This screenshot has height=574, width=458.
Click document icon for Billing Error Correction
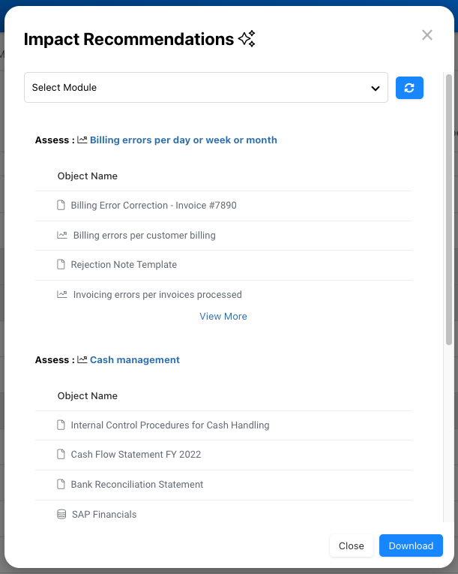pos(61,205)
